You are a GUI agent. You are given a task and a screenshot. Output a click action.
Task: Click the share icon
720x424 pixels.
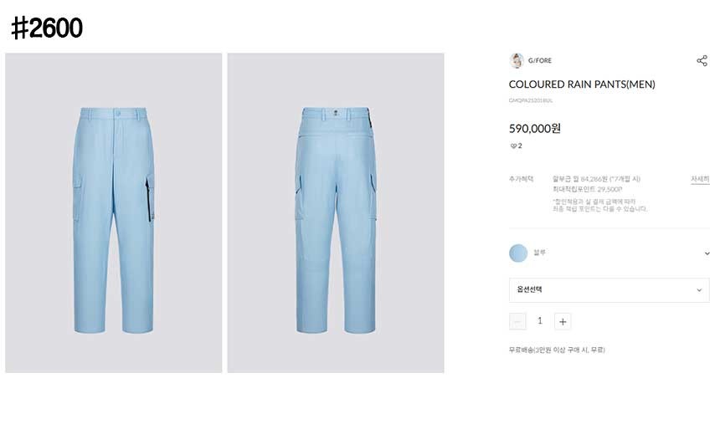pos(702,60)
